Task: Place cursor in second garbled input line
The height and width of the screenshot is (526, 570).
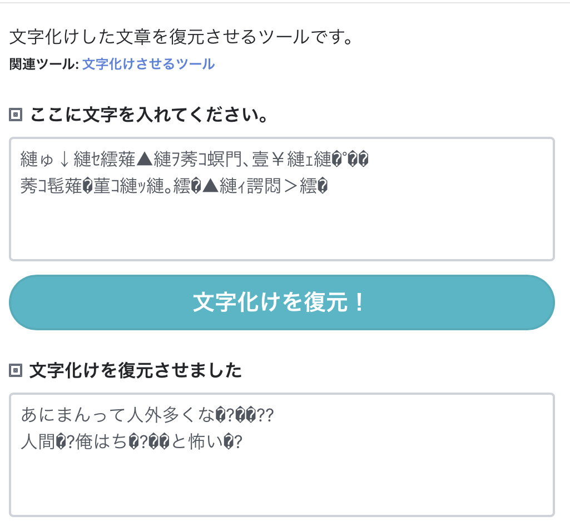Action: pyautogui.click(x=174, y=186)
